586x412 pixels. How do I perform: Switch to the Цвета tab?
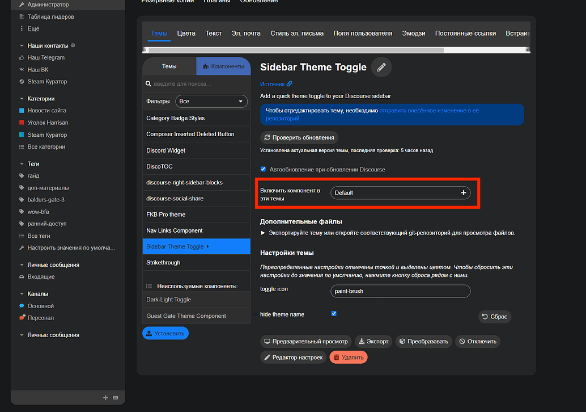click(186, 33)
